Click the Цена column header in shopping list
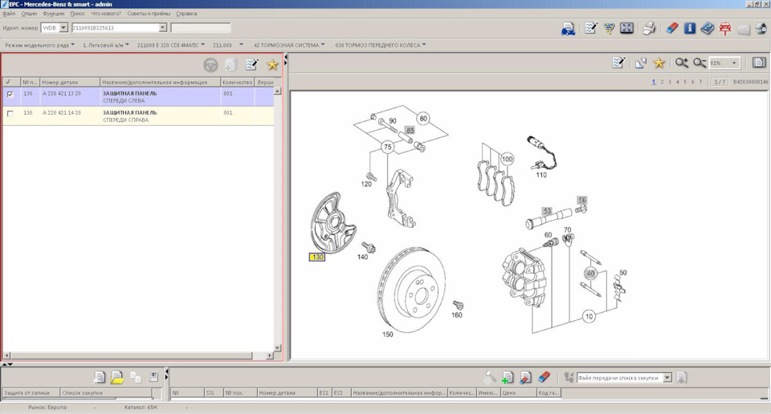This screenshot has height=414, width=771. [518, 393]
